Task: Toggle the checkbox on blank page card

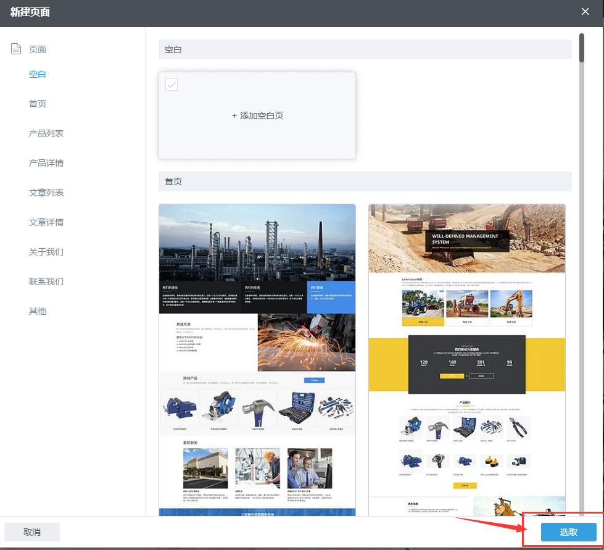Action: [172, 85]
